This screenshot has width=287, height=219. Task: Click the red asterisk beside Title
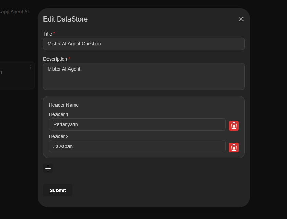click(x=54, y=33)
